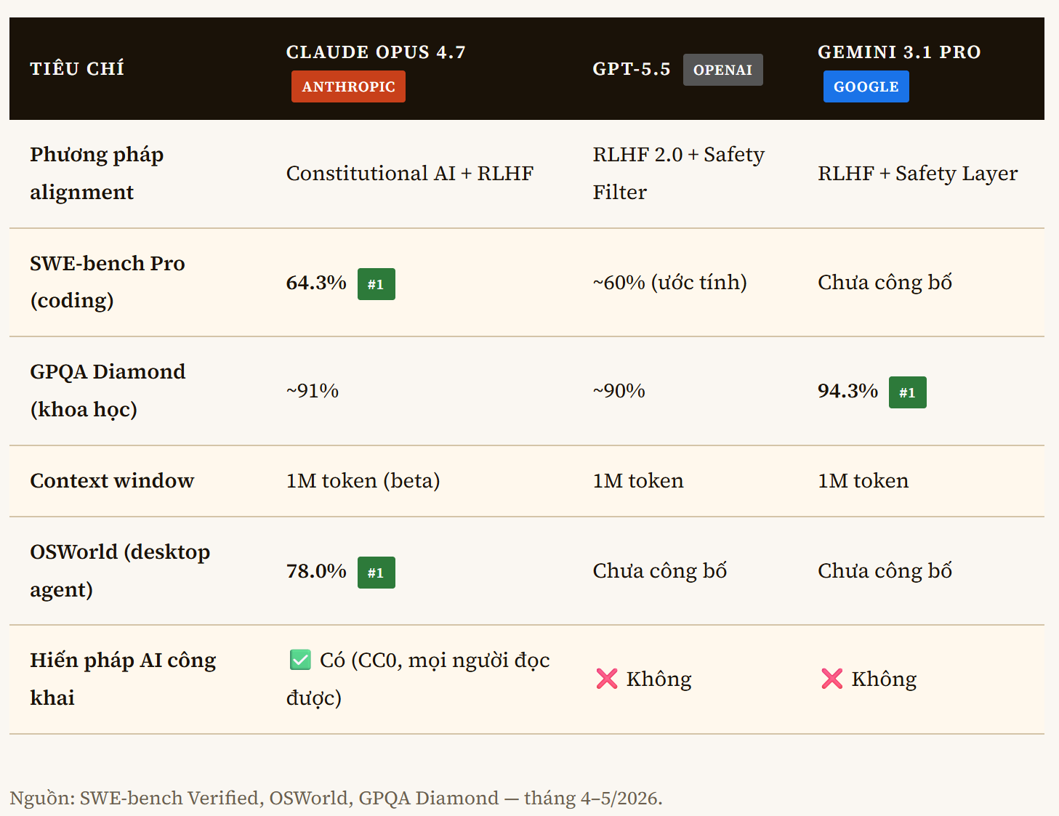Click the #1 badge beside 64.3%
Screen dimensions: 1059x816
[376, 284]
